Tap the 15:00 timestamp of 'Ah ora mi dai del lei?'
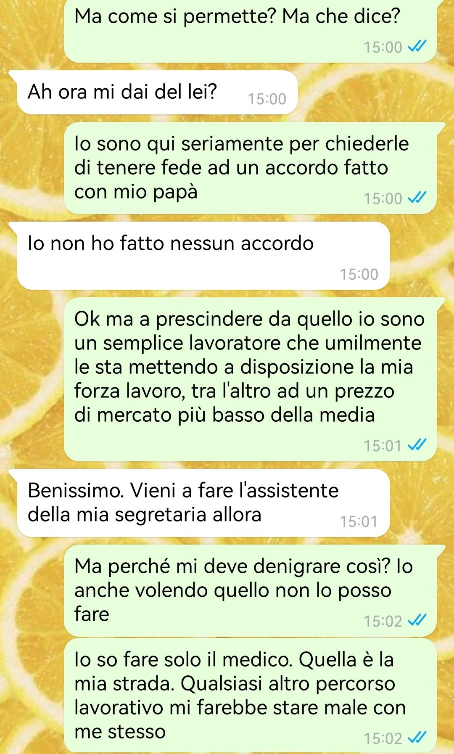Viewport: 454px width, 754px height. point(267,99)
